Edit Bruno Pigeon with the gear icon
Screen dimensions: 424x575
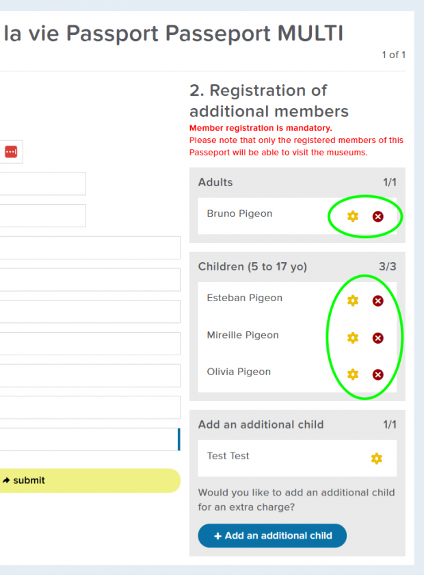tap(353, 216)
